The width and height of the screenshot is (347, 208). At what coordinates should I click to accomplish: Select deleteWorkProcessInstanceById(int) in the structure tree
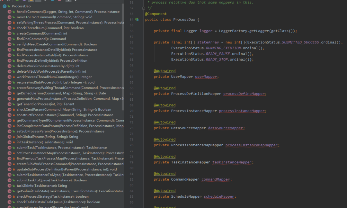coord(48,66)
